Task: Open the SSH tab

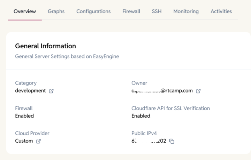Action: 157,11
